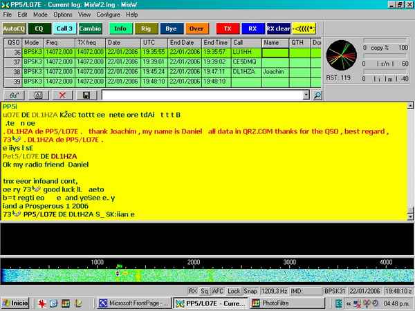
Task: Click the Over macro button
Action: click(x=196, y=28)
